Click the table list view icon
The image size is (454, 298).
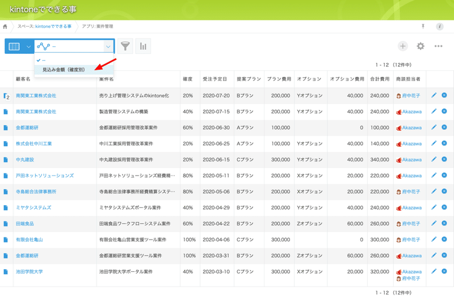click(x=14, y=46)
